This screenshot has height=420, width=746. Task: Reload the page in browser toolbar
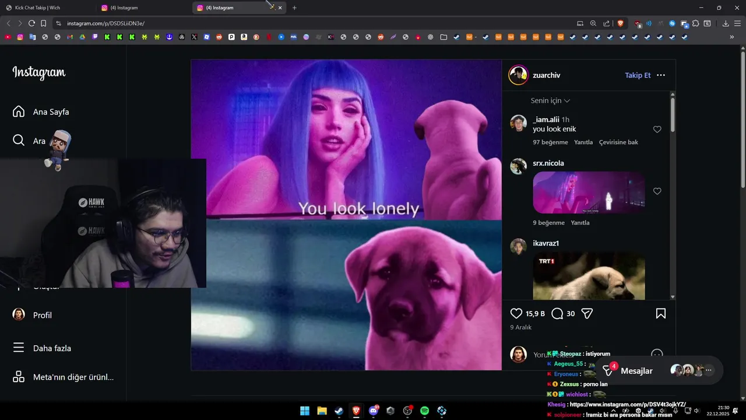31,23
